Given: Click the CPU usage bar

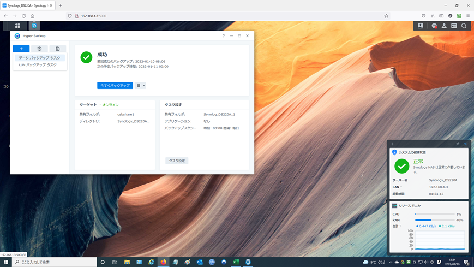Looking at the screenshot, I should click(x=435, y=214).
